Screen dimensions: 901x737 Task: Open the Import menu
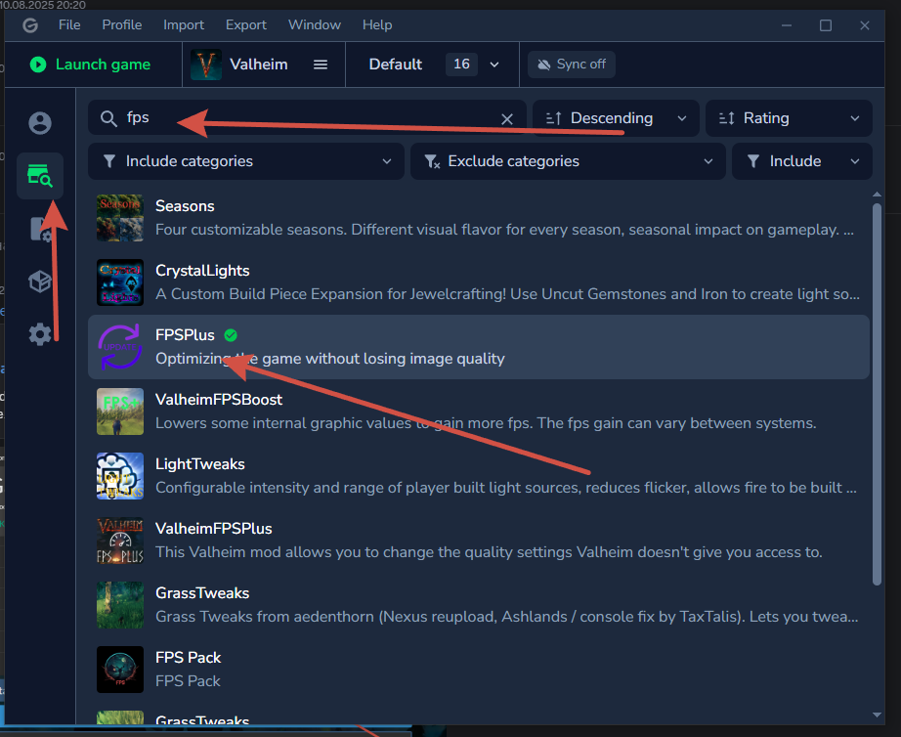tap(184, 24)
